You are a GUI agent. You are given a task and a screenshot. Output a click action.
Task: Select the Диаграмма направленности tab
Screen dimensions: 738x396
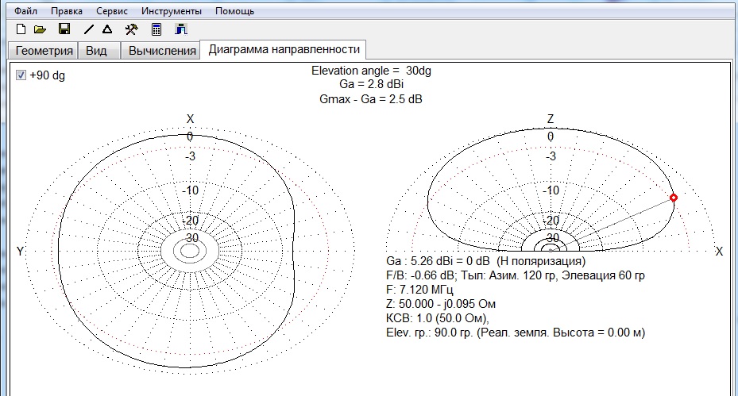pyautogui.click(x=284, y=49)
